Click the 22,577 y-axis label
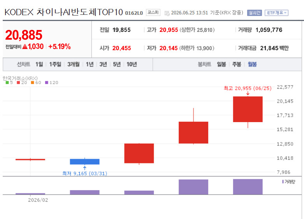 [285, 87]
